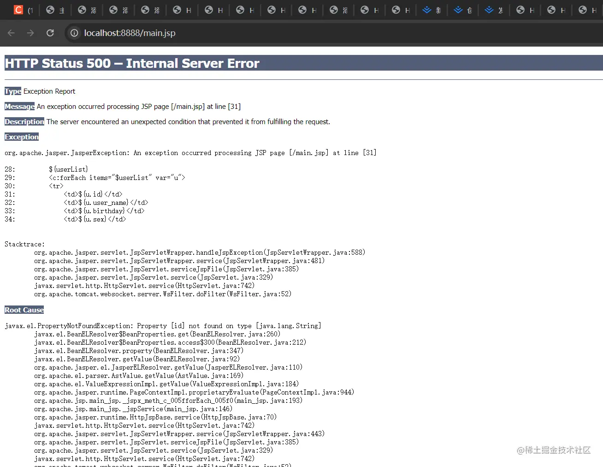Click the AstValue.getValue stack line
The width and height of the screenshot is (603, 467).
point(139,376)
